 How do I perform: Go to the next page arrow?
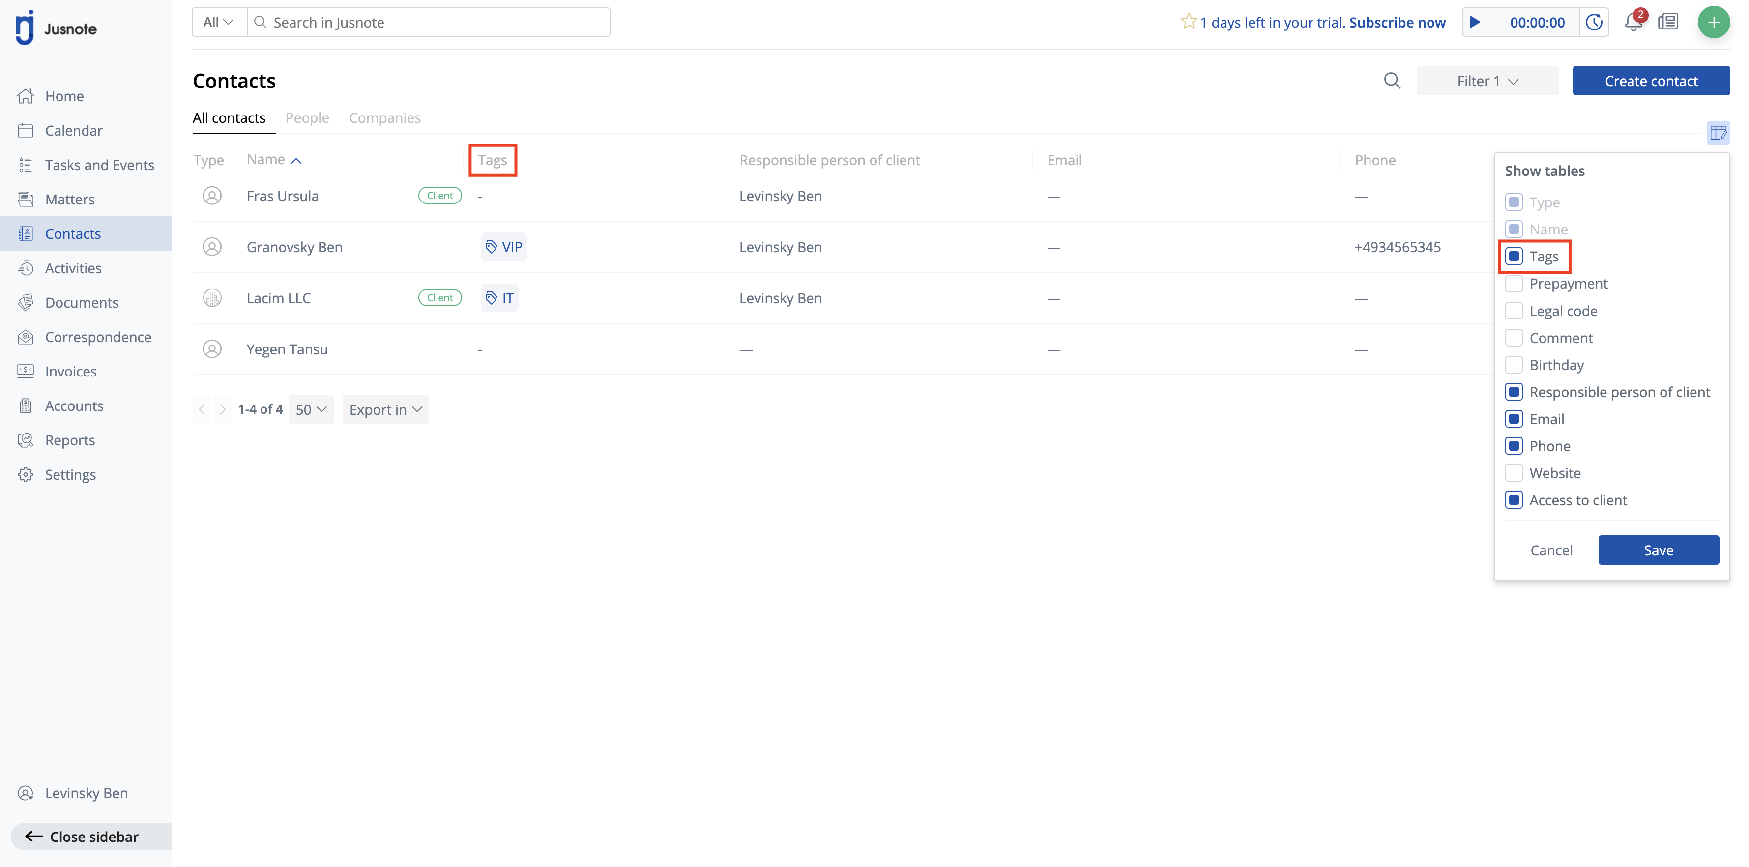click(x=223, y=409)
